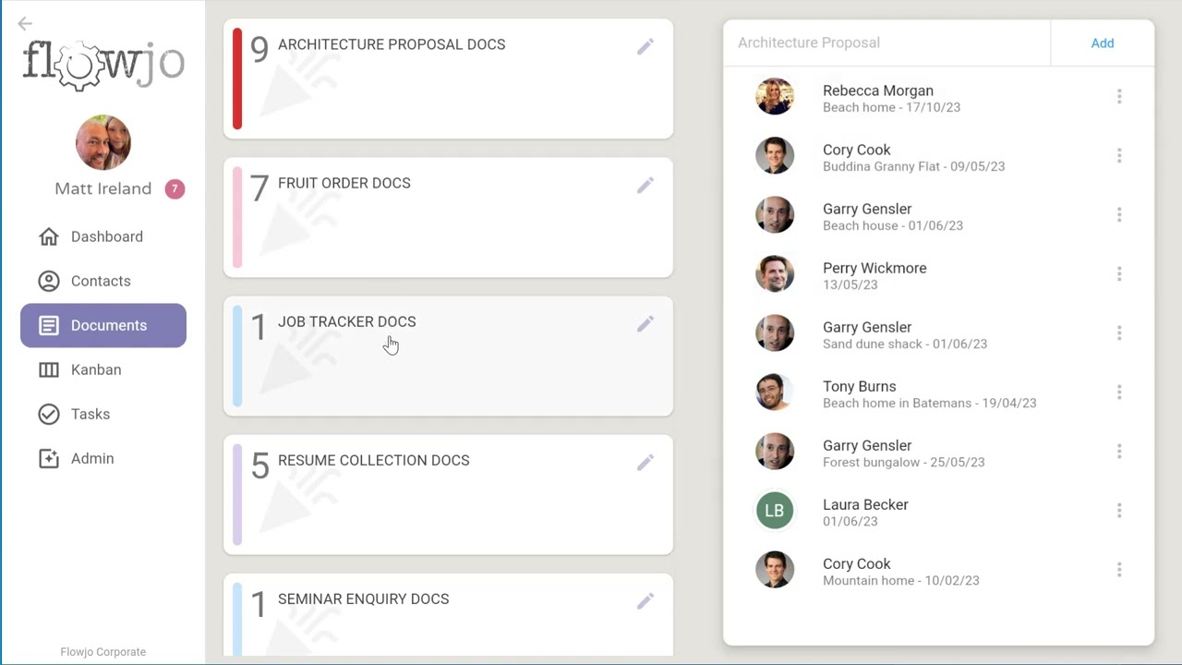This screenshot has height=665, width=1182.
Task: Click the red Architecture Proposal color bar
Action: tap(237, 79)
